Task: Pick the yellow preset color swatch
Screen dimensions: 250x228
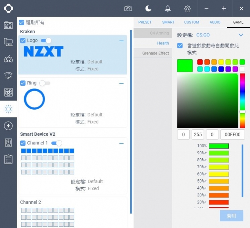Action: 221,62
